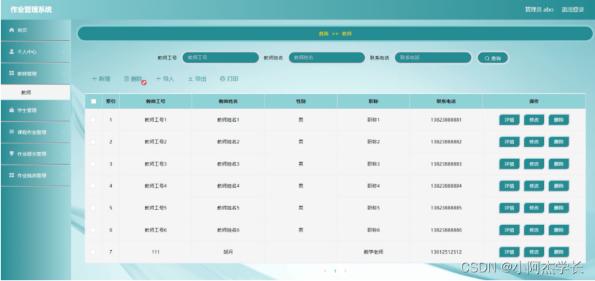The height and width of the screenshot is (281, 595).
Task: Expand the 作业提交管理 chevron
Action: click(64, 153)
